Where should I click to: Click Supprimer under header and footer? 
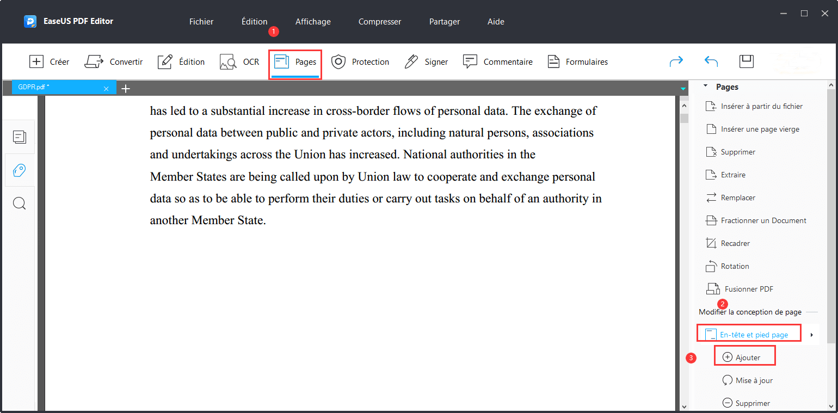click(x=745, y=403)
